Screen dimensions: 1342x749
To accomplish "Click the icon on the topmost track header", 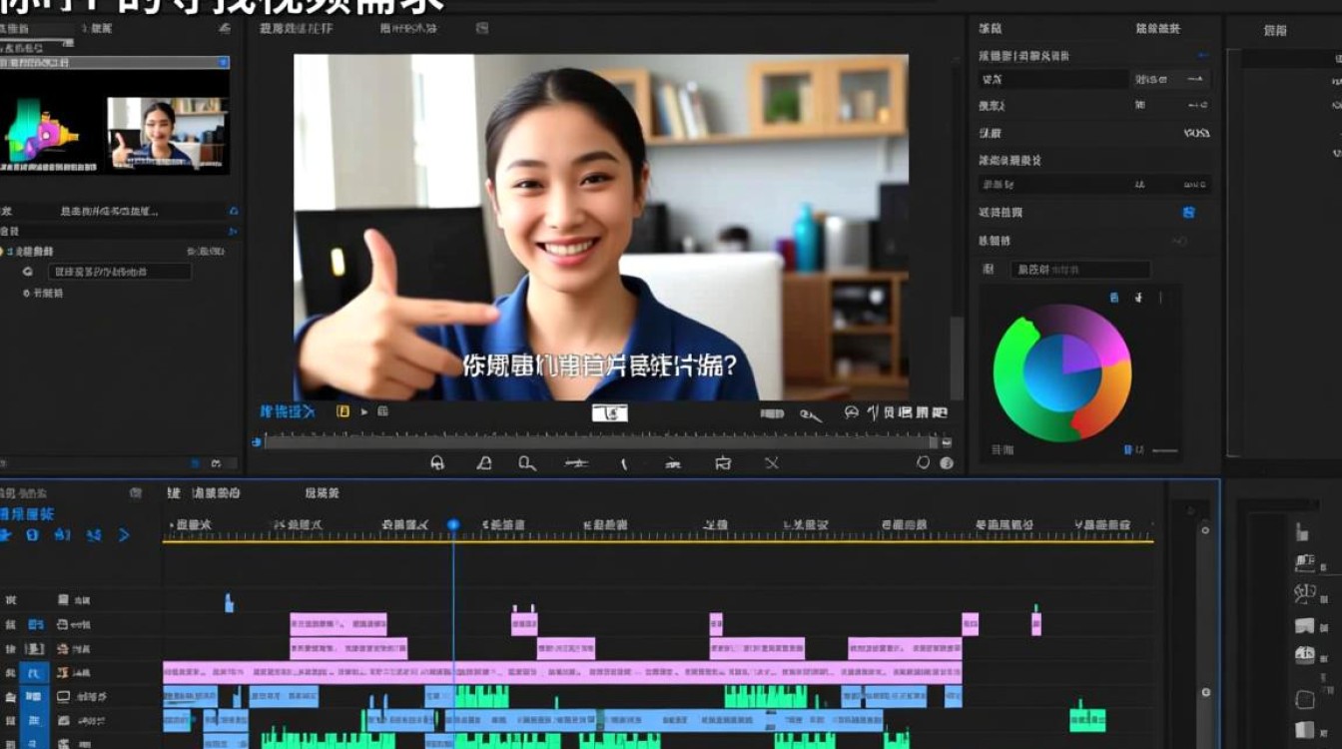I will (x=63, y=601).
